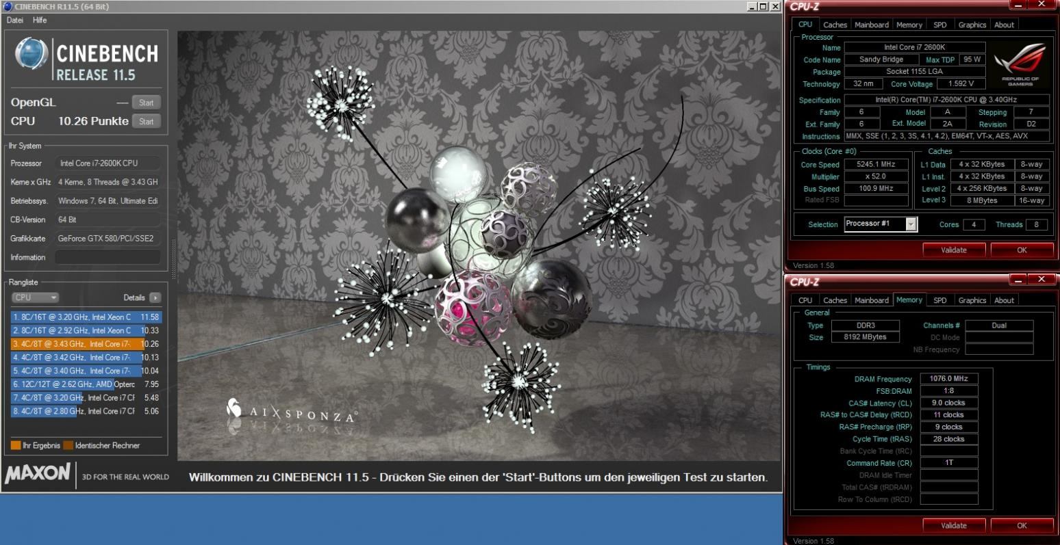Screen dimensions: 1060x545
Task: Click Validate in bottom CPU-Z window
Action: click(954, 526)
